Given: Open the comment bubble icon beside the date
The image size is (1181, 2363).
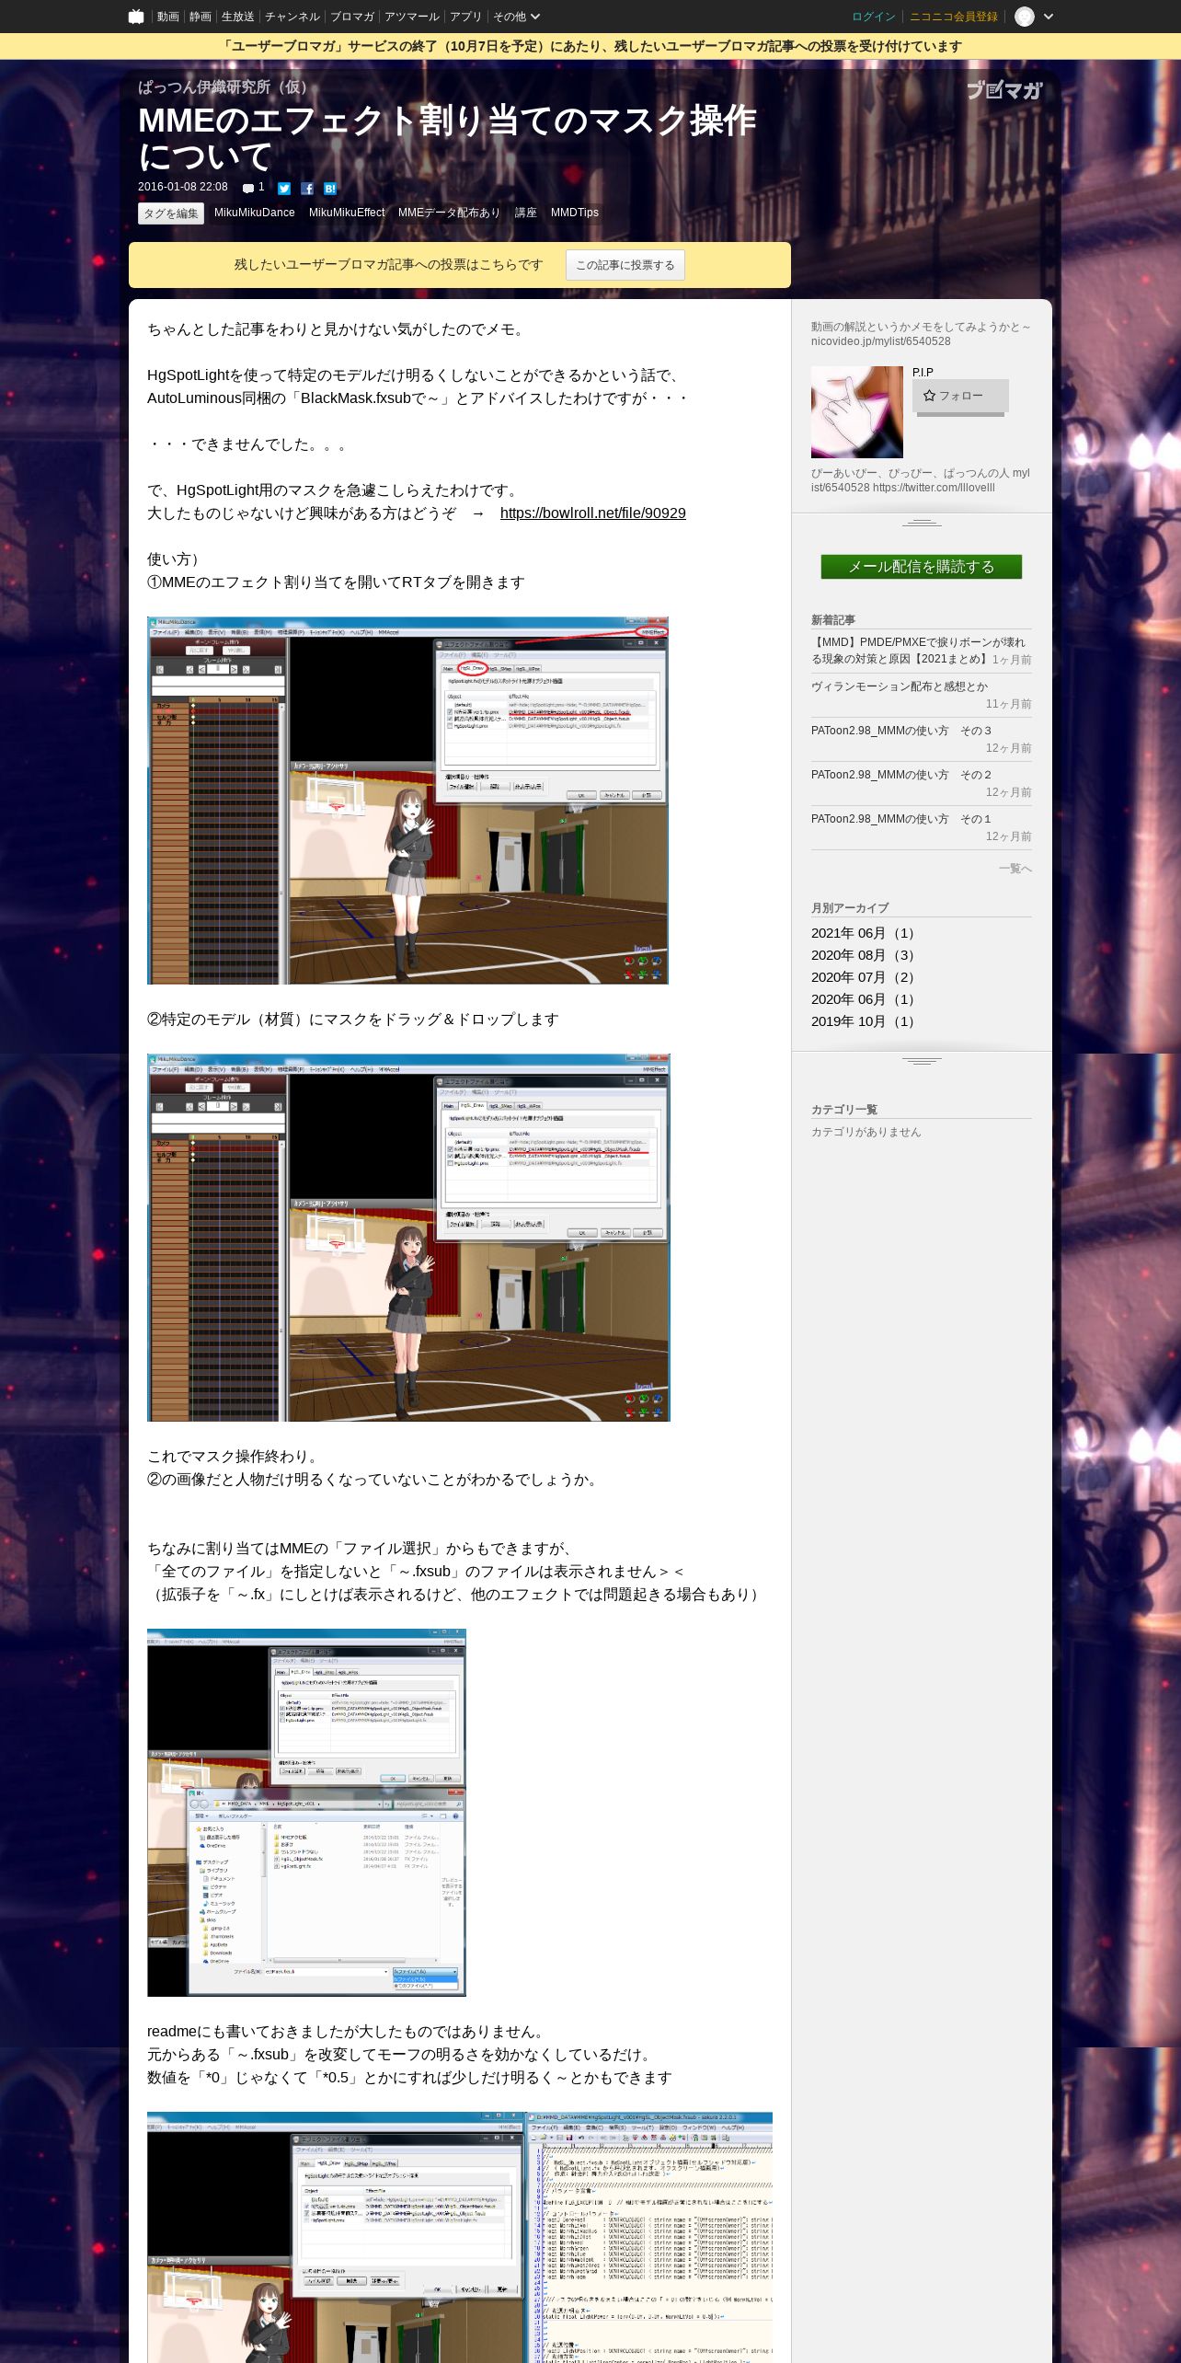Looking at the screenshot, I should click(x=248, y=188).
